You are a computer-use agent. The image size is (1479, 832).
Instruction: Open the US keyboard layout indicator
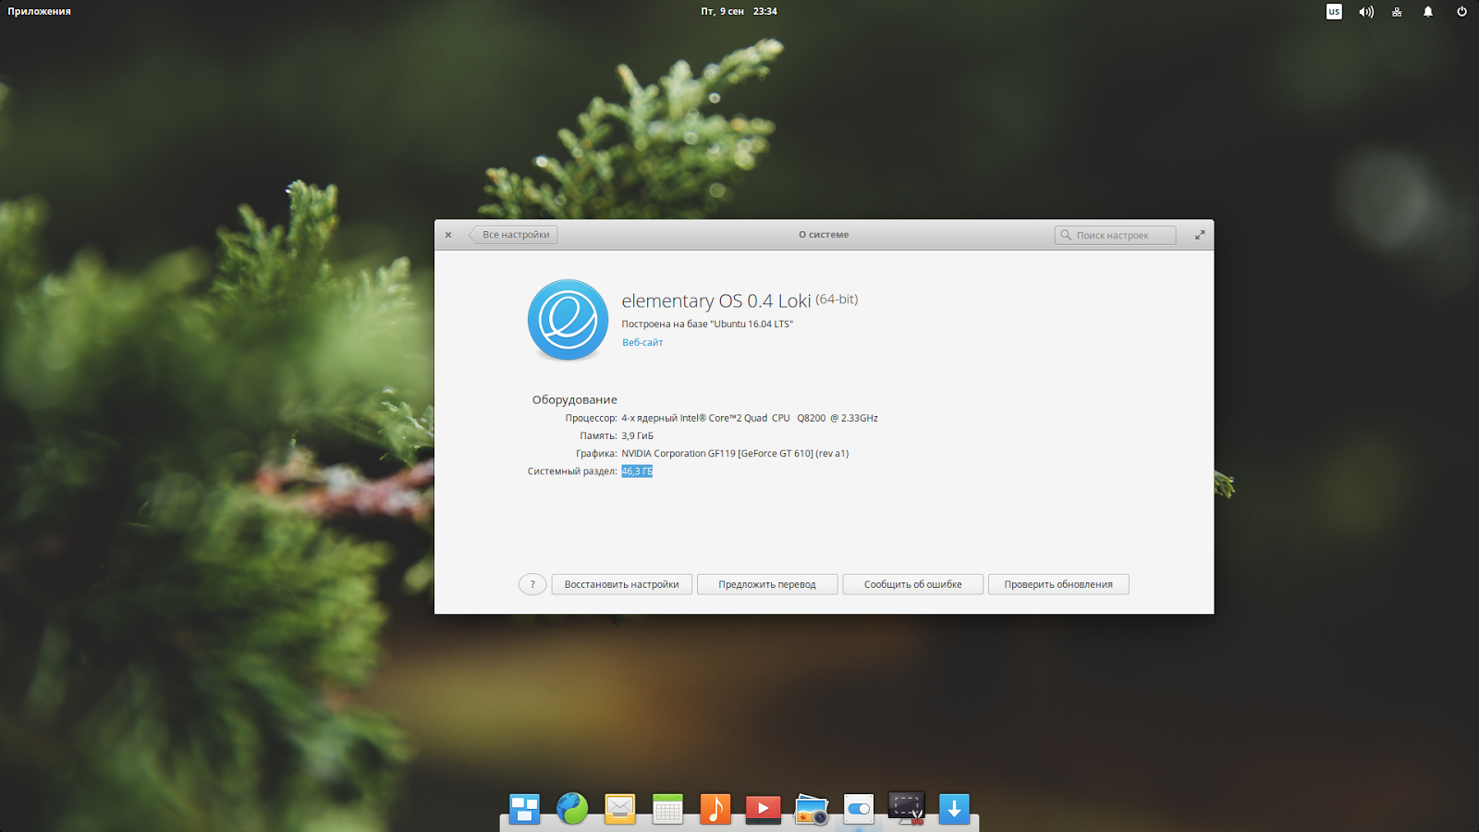coord(1334,12)
